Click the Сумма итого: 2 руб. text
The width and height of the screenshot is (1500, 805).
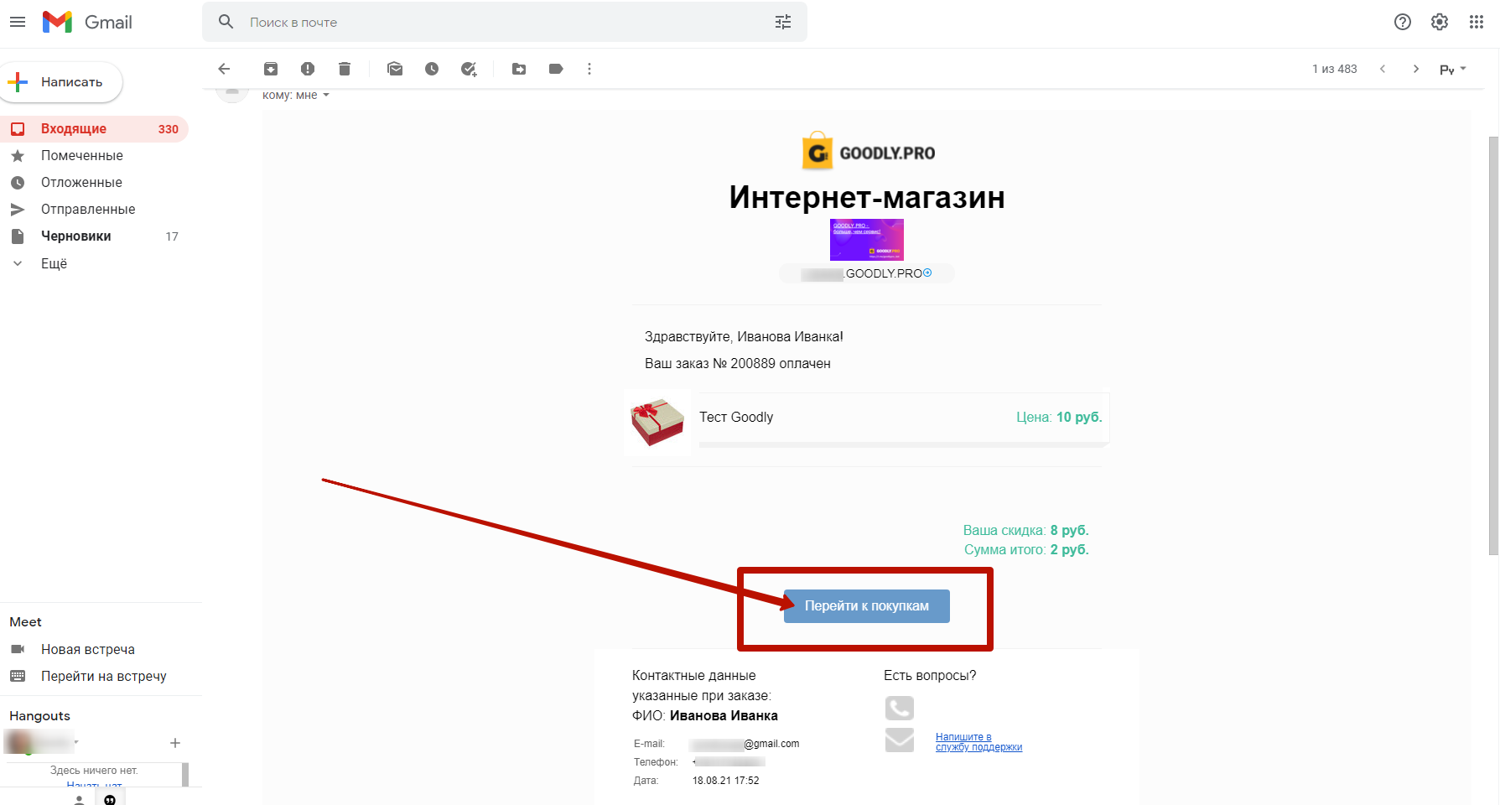click(x=1026, y=549)
